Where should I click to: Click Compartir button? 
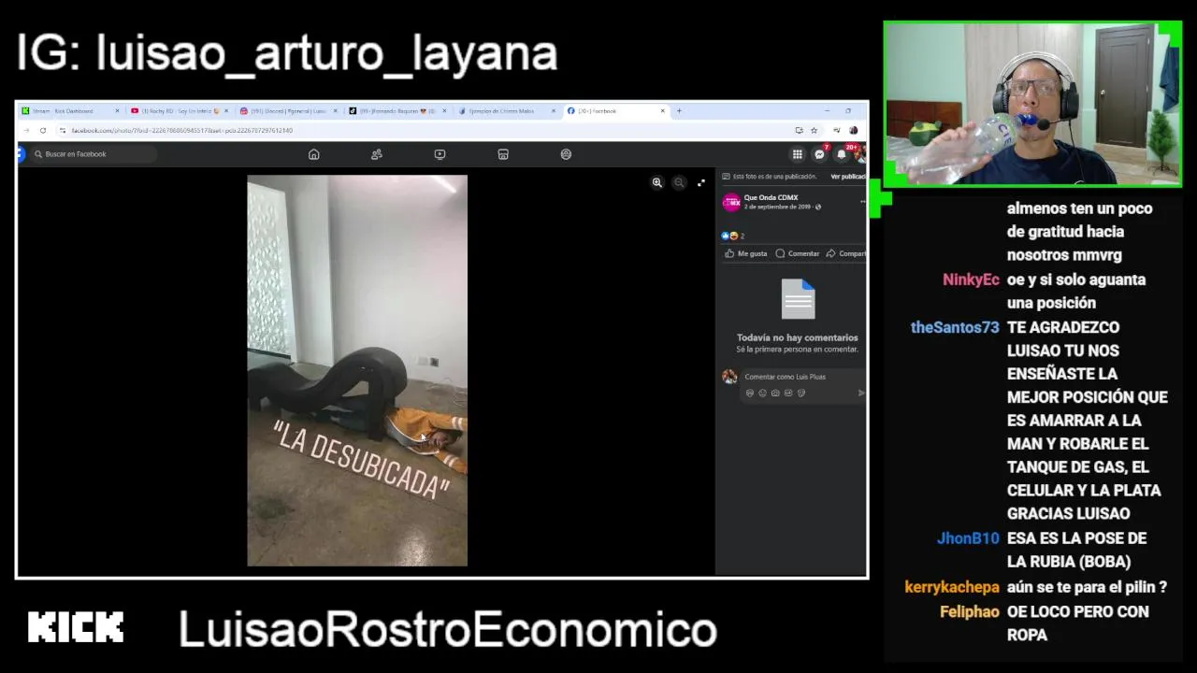[x=845, y=253]
